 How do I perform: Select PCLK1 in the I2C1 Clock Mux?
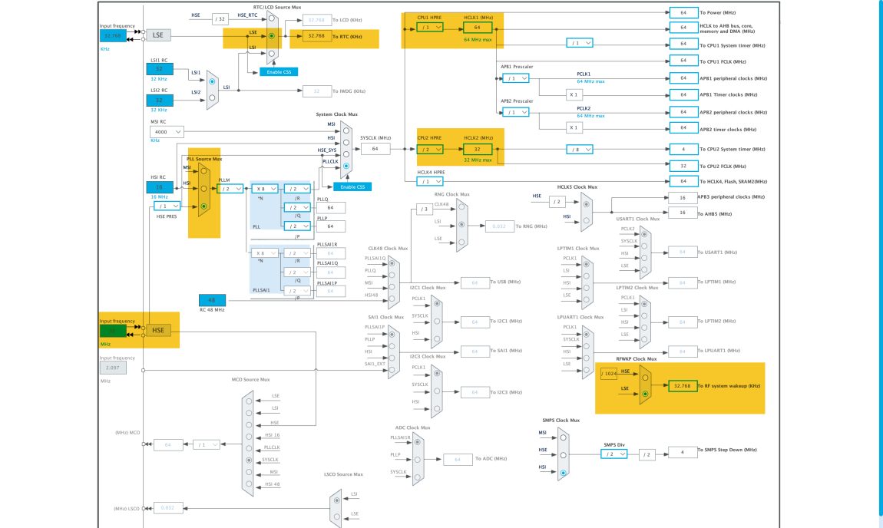[437, 304]
